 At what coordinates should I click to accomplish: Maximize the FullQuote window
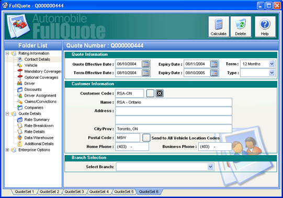(269, 6)
